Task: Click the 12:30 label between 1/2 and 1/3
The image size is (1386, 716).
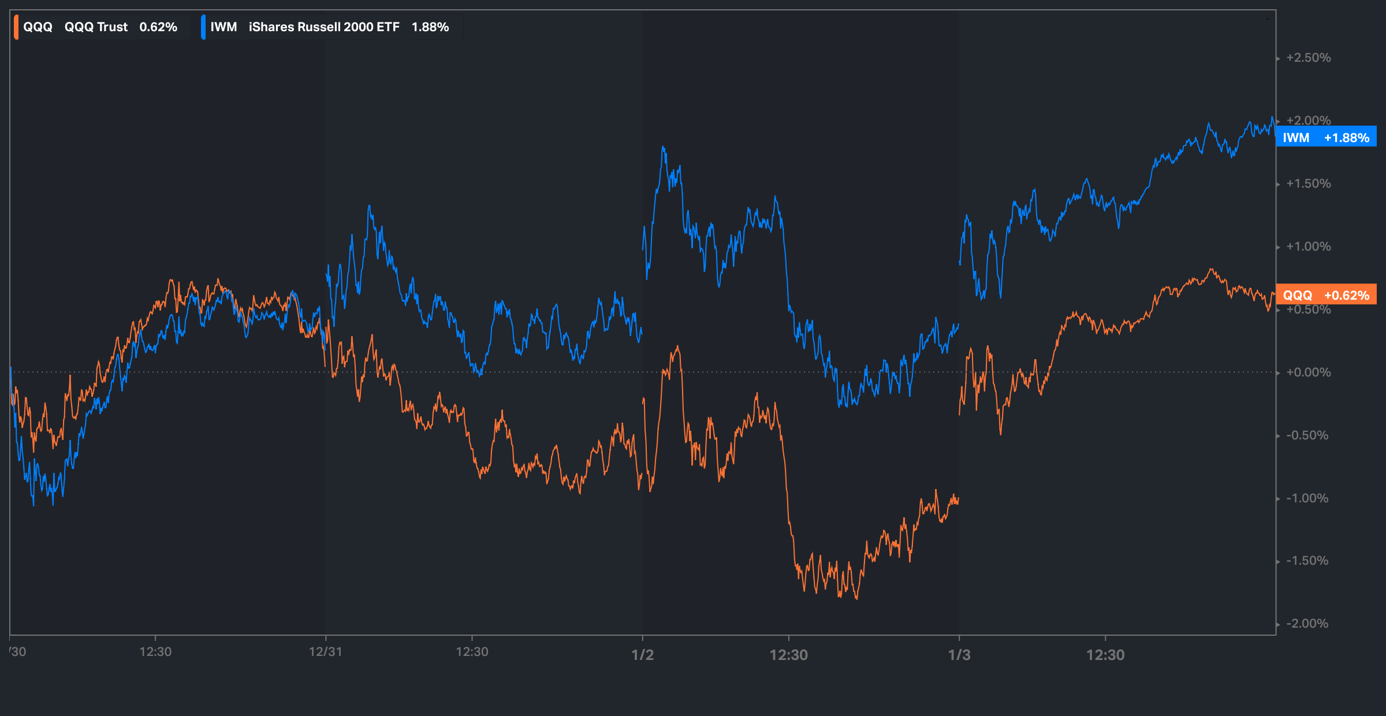Action: coord(788,655)
